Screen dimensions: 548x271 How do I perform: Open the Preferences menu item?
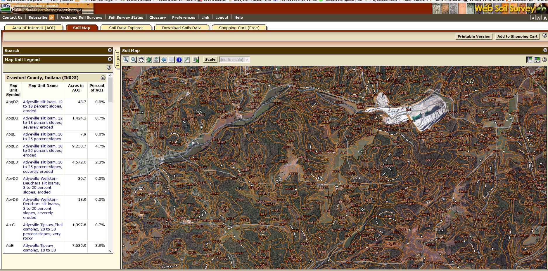(x=184, y=17)
